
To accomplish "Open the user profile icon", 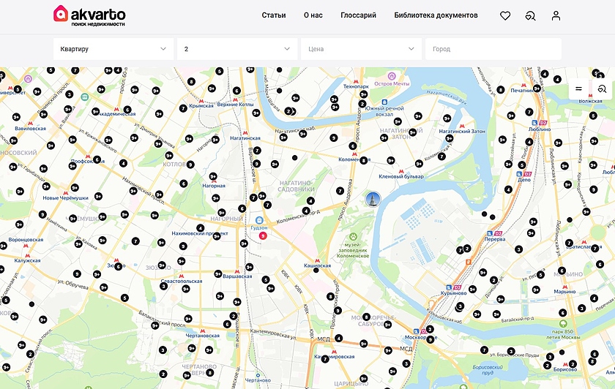I will pyautogui.click(x=556, y=15).
